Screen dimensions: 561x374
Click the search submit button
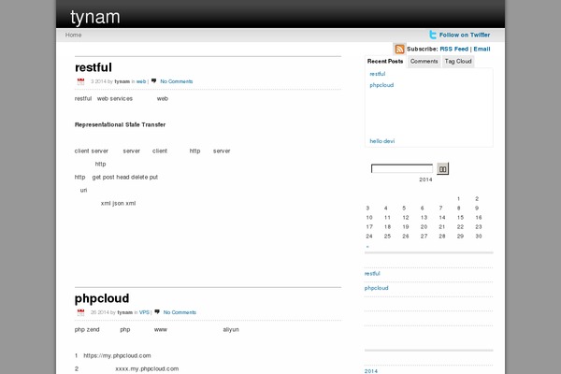click(x=442, y=169)
